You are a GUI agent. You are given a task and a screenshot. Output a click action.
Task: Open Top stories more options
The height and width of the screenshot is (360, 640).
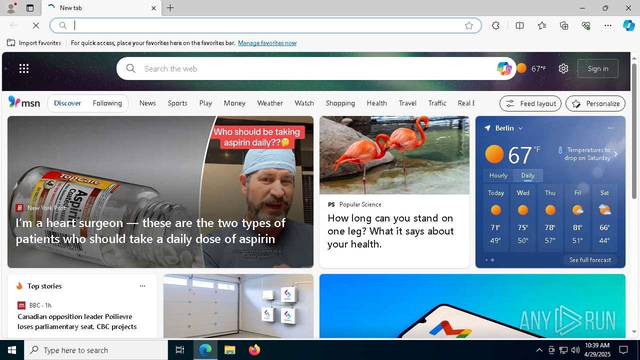(x=142, y=286)
